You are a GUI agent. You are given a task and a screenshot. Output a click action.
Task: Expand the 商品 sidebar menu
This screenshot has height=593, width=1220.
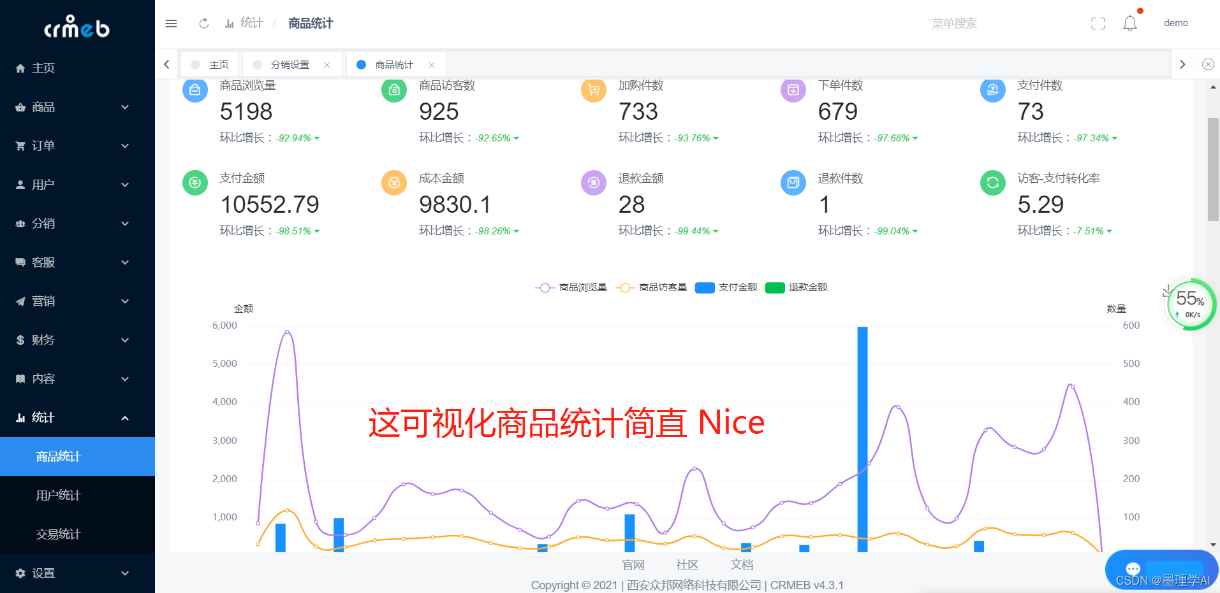point(77,107)
